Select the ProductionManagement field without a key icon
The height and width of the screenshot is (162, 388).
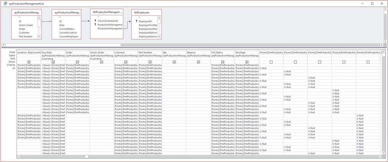click(x=110, y=29)
